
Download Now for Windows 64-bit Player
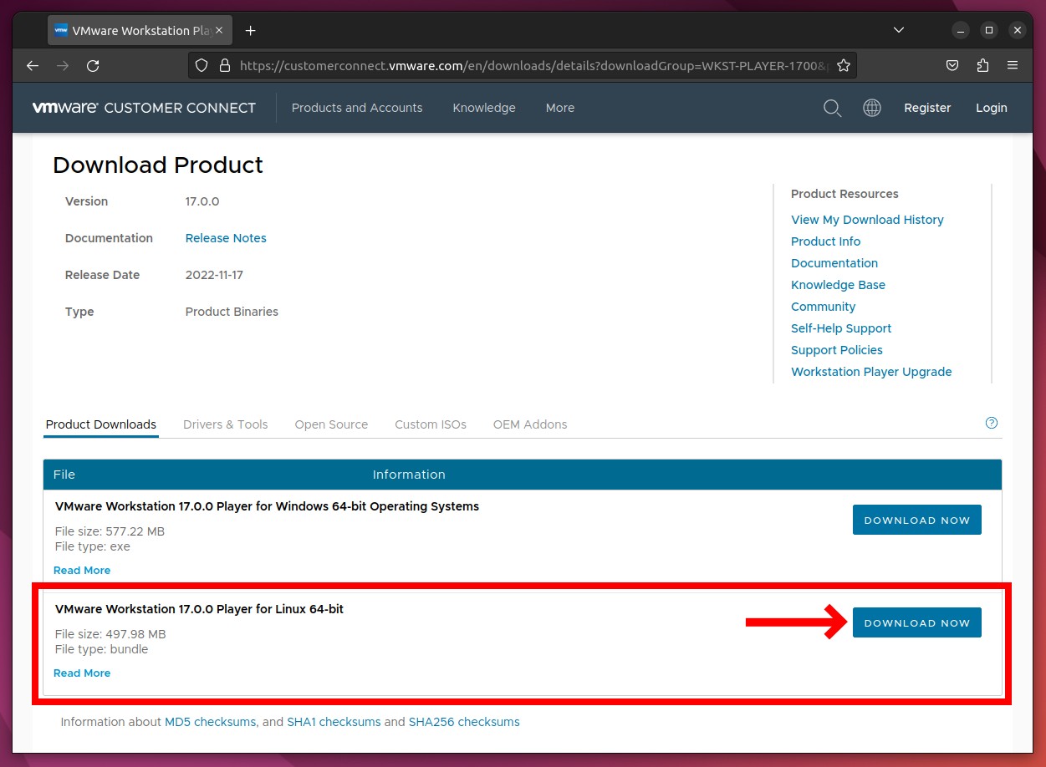917,520
